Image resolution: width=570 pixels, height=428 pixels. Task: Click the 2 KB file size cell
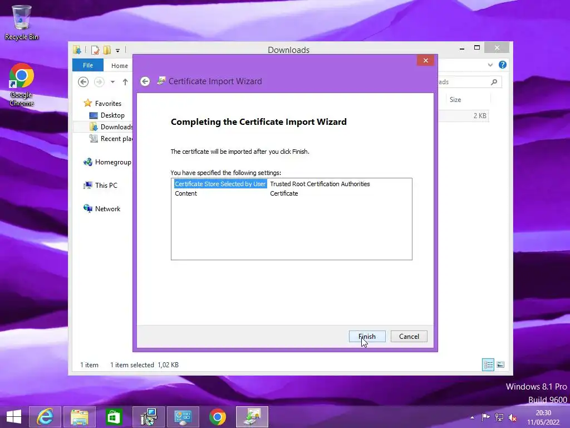(479, 116)
